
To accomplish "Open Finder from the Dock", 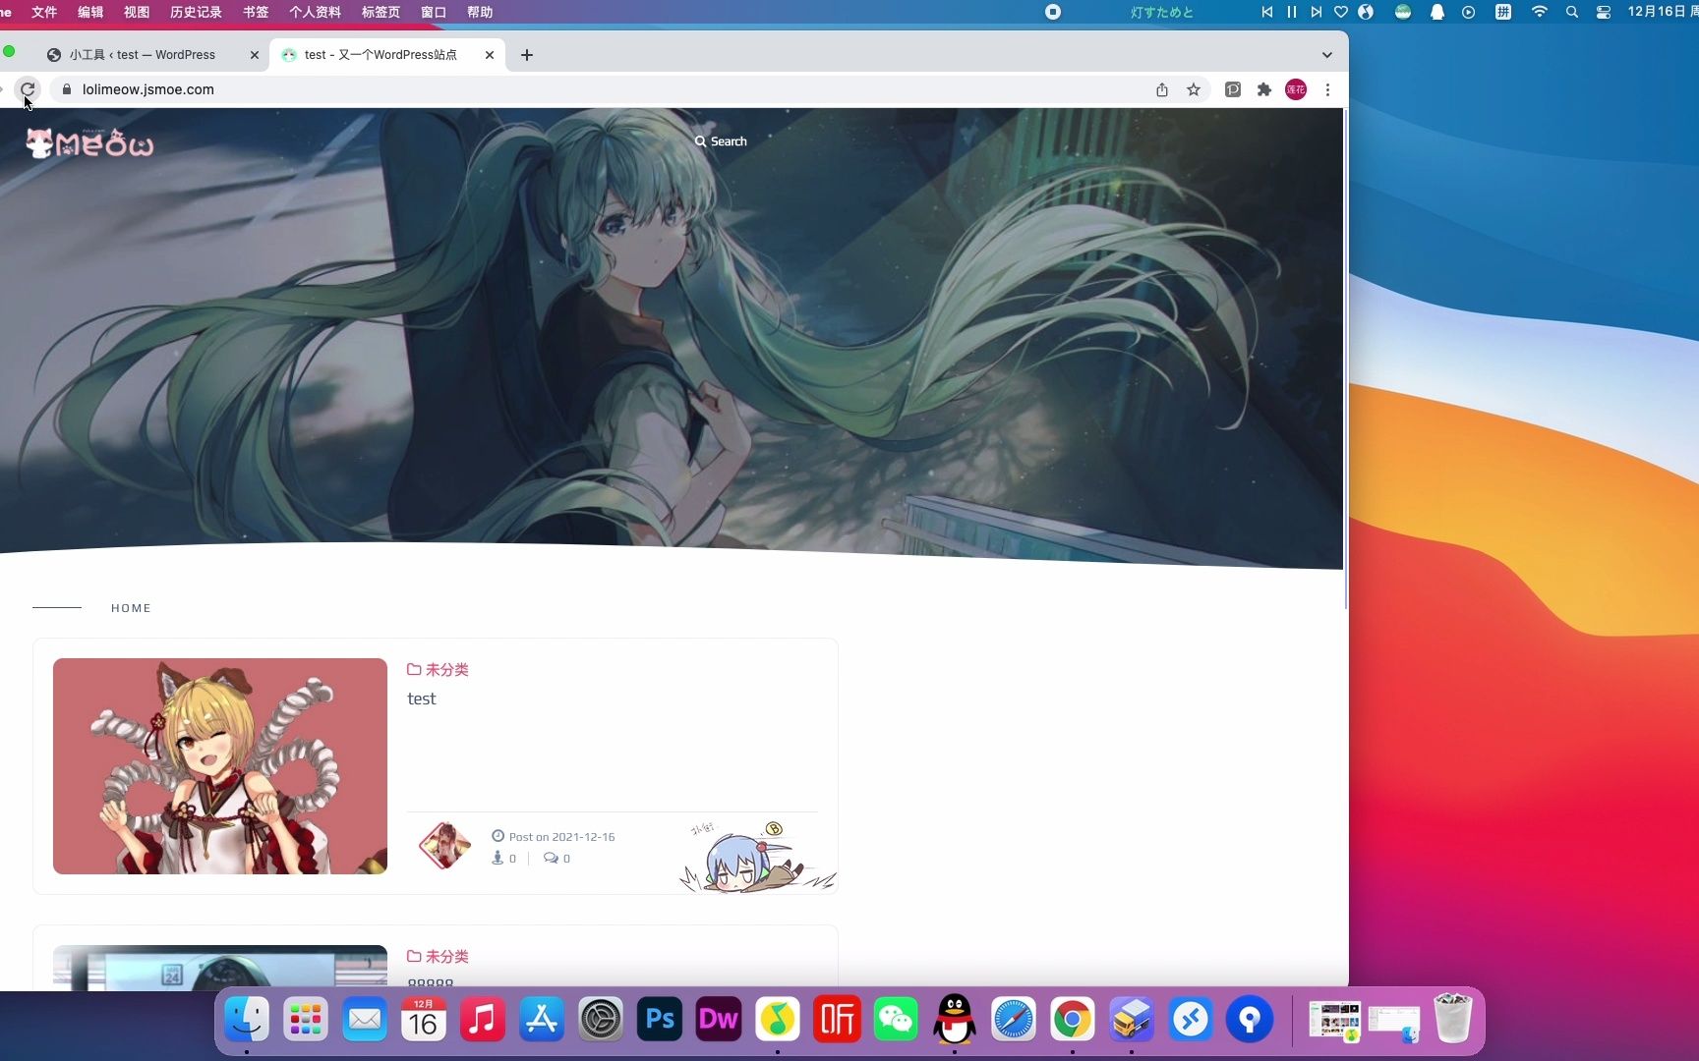I will [247, 1020].
